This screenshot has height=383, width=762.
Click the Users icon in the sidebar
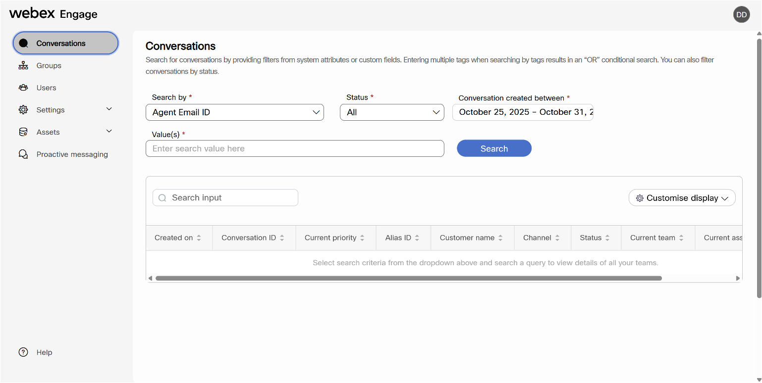click(23, 88)
